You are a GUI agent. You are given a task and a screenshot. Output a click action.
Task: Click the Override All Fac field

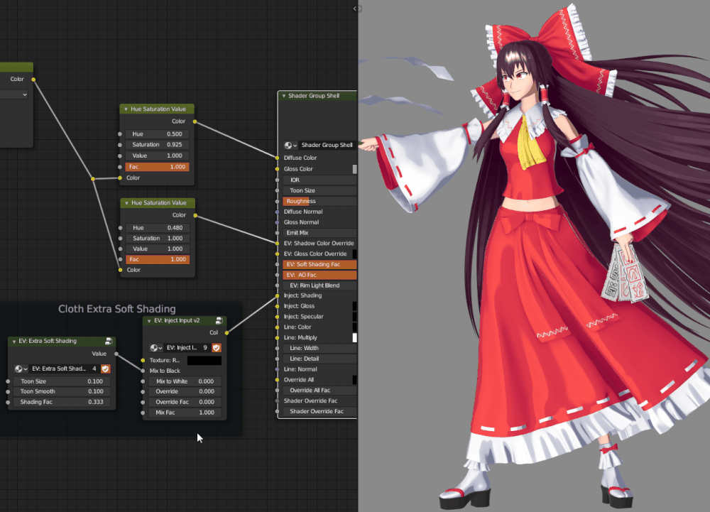tap(319, 391)
